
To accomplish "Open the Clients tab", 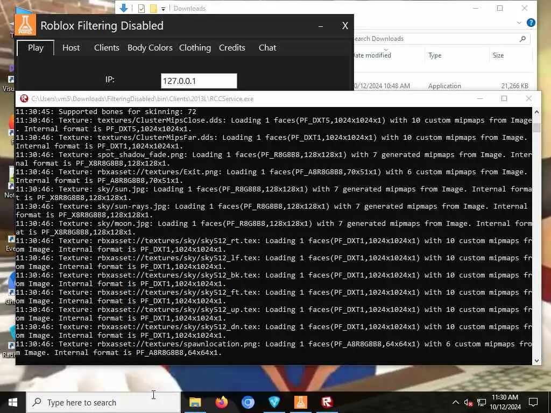I will point(107,48).
